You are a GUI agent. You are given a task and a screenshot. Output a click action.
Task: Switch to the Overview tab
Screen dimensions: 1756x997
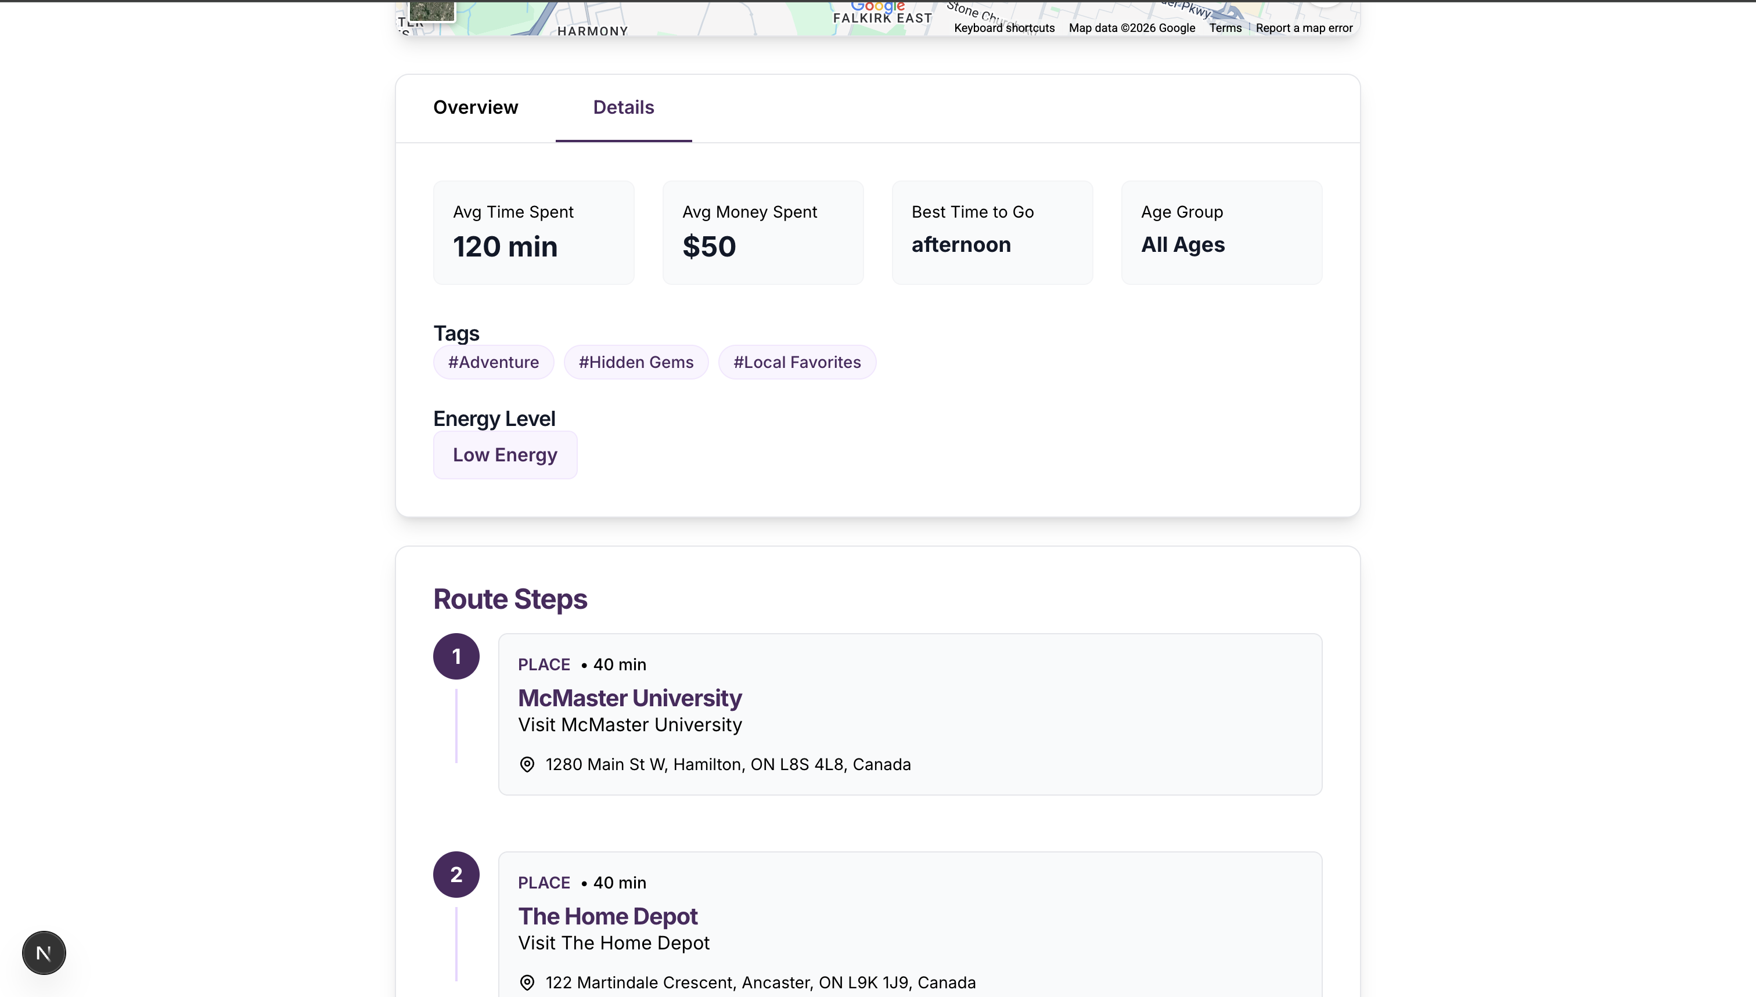point(476,107)
